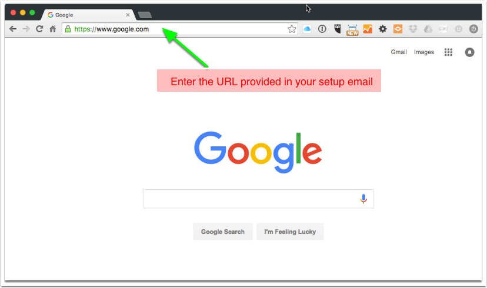The image size is (487, 288).
Task: Open the Google Analytics extension icon
Action: click(x=368, y=29)
